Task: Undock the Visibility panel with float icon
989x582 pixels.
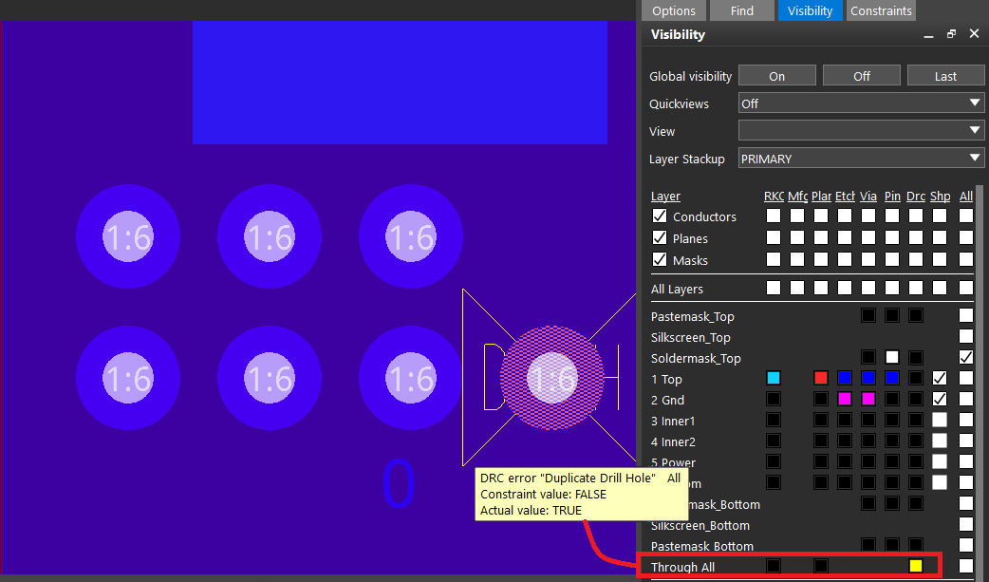Action: point(951,34)
